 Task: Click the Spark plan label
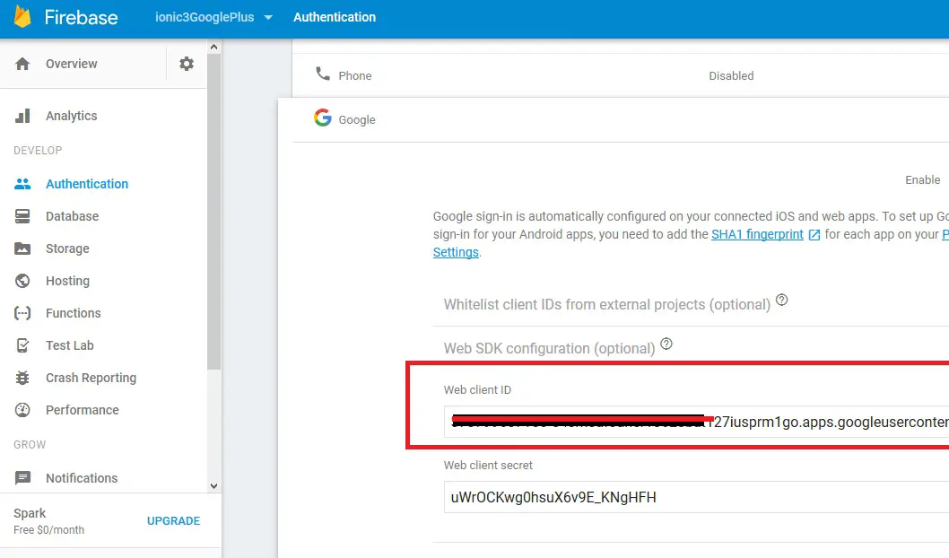coord(30,513)
